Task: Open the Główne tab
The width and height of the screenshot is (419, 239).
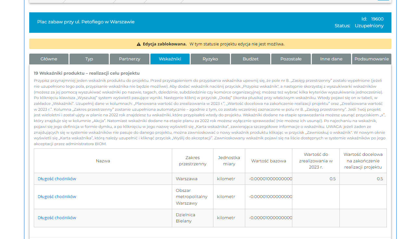Action: coord(49,59)
